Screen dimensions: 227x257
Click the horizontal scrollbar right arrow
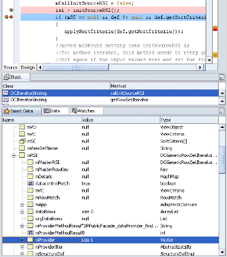200,68
